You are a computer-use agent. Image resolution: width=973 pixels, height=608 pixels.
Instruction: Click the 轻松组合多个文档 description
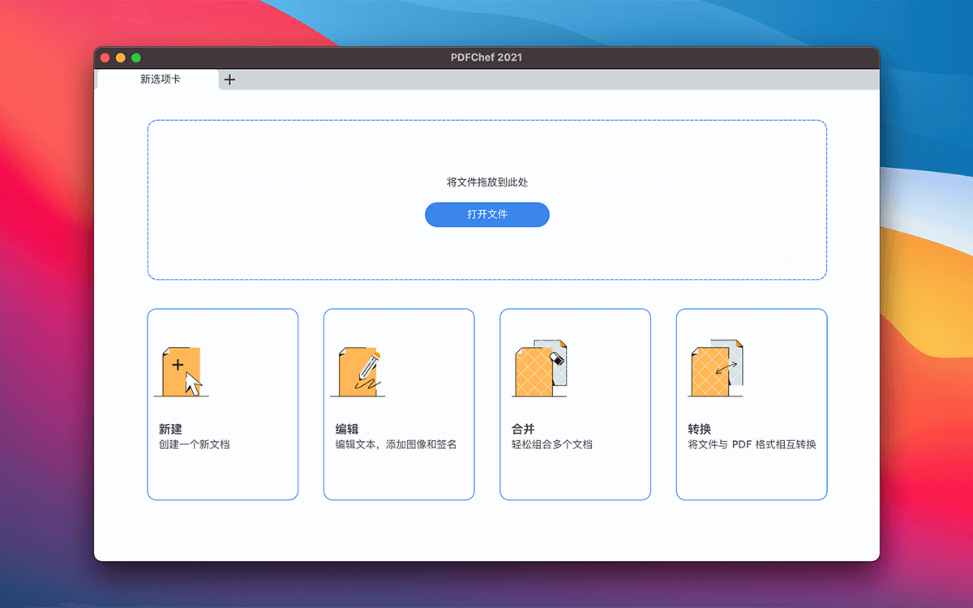[x=552, y=444]
